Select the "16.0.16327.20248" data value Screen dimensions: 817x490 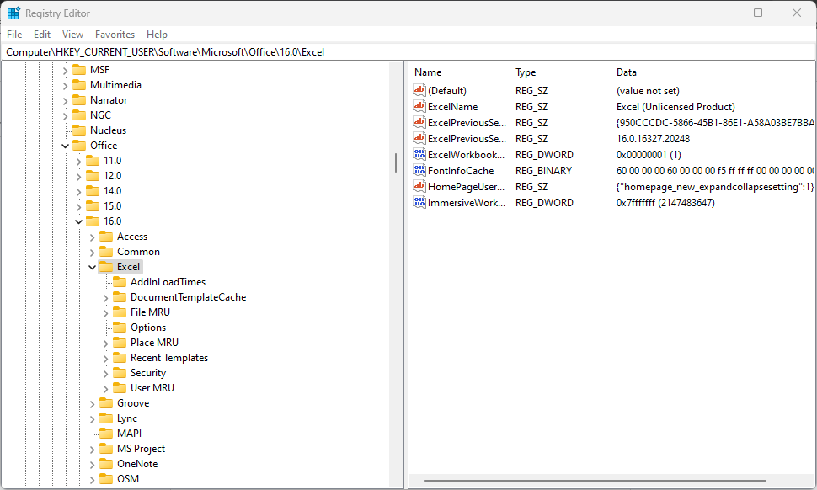pyautogui.click(x=653, y=139)
